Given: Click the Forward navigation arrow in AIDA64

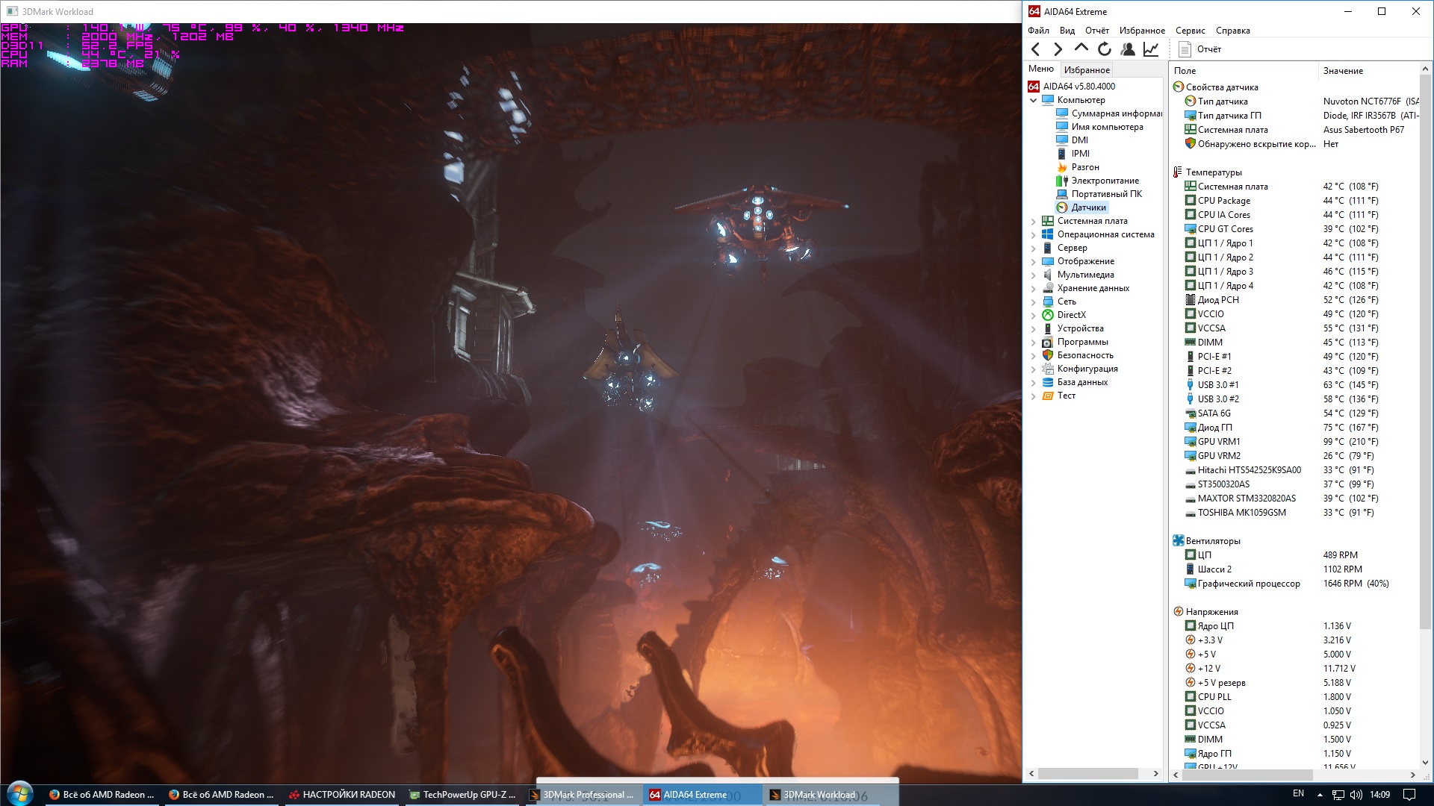Looking at the screenshot, I should point(1058,49).
